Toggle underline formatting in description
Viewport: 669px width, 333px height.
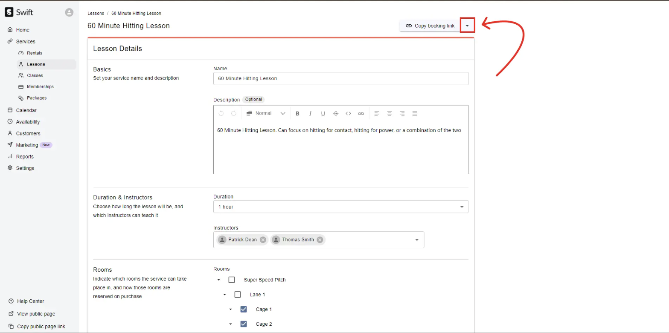323,113
